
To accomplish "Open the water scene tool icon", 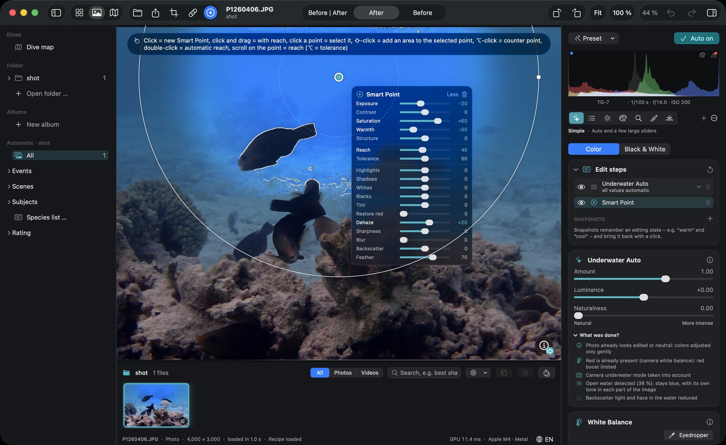I will coord(669,118).
